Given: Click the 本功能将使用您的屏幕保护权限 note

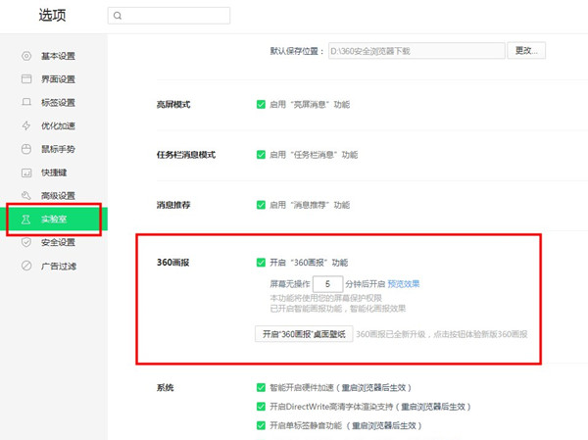Looking at the screenshot, I should click(x=326, y=298).
